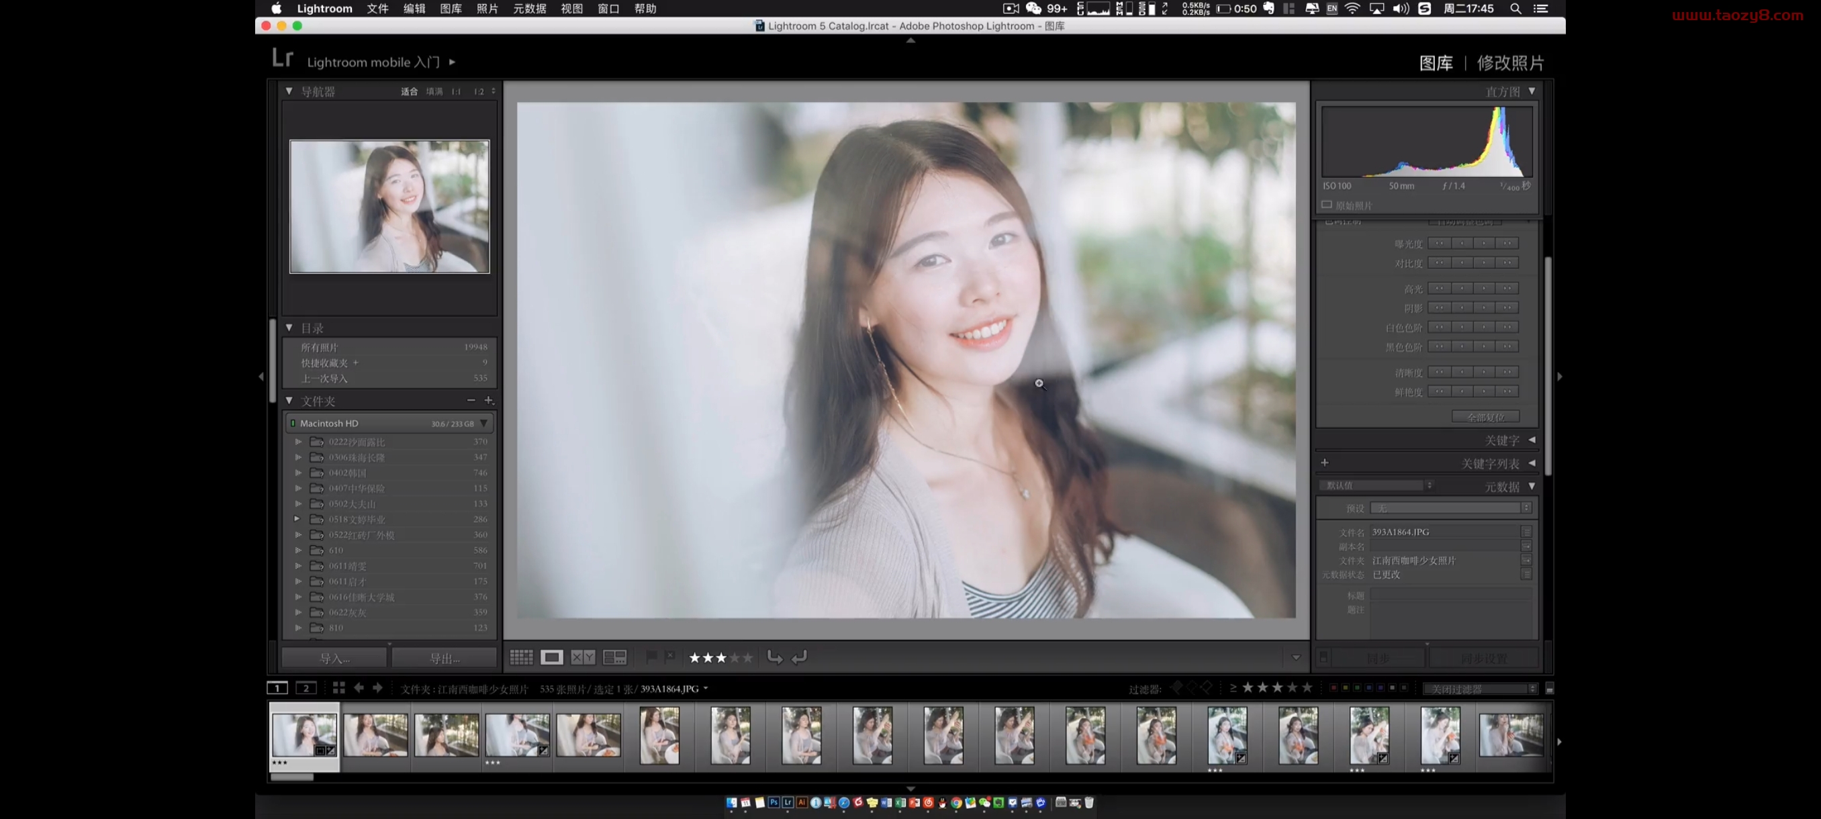The width and height of the screenshot is (1821, 819).
Task: Filter by three stars in filter bar
Action: point(1276,687)
